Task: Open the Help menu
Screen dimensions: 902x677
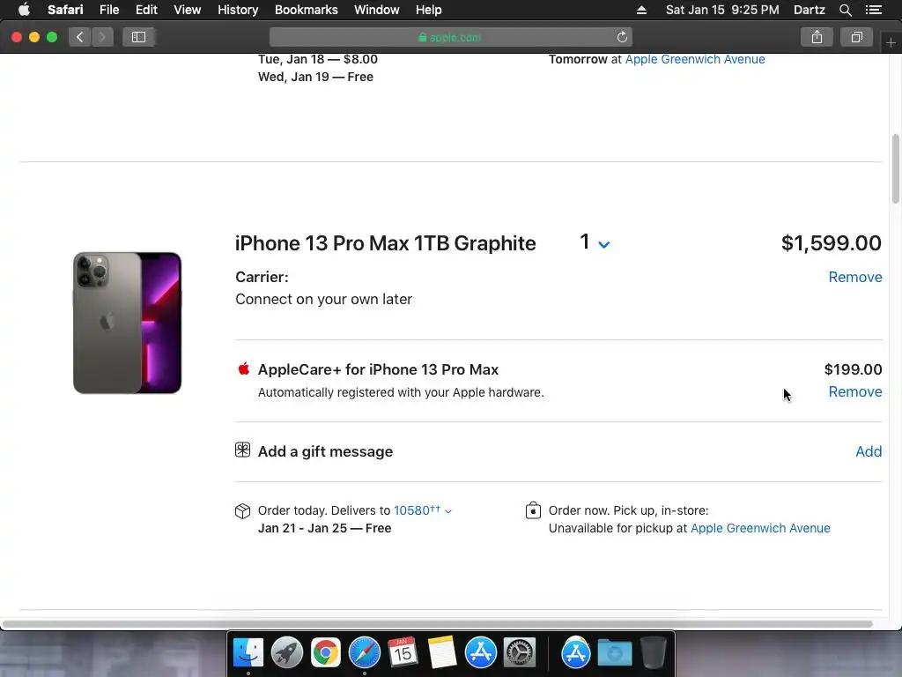Action: tap(429, 10)
